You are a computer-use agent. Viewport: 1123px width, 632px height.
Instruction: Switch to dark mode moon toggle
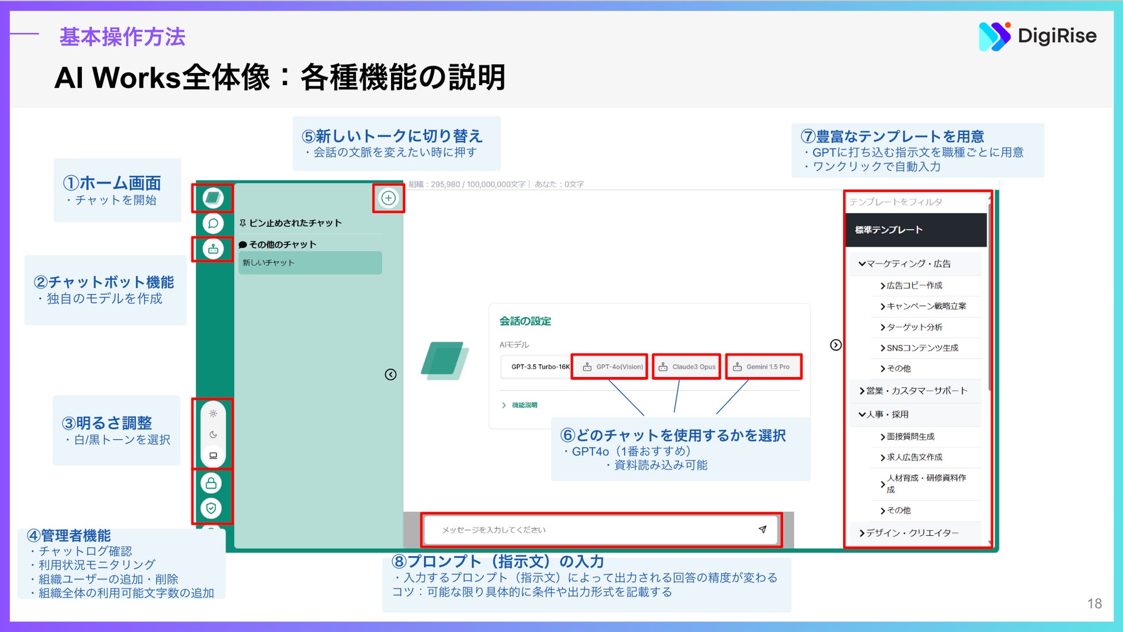tap(213, 435)
